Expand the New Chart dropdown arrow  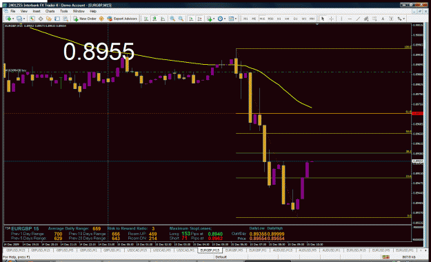(13, 19)
